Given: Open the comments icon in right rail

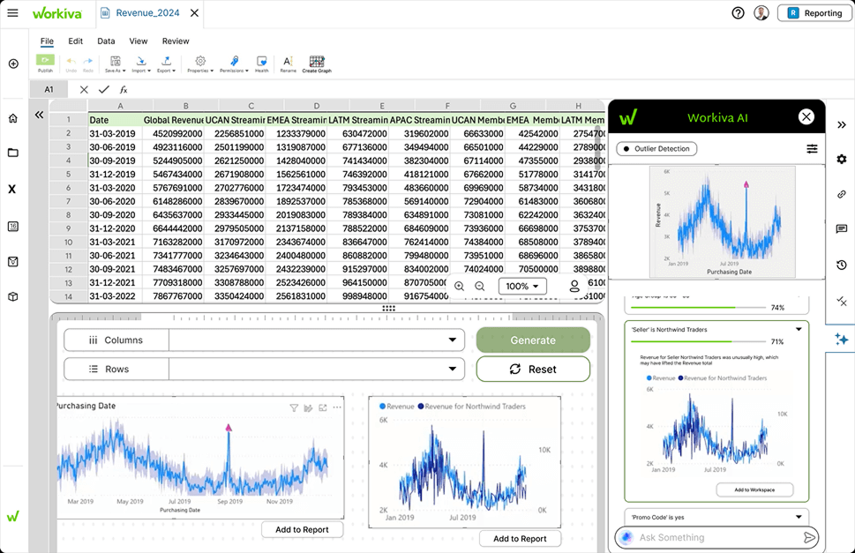Looking at the screenshot, I should click(x=842, y=228).
